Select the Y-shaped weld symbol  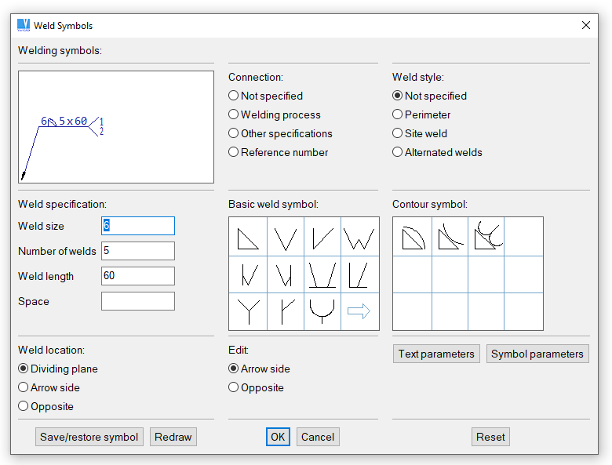click(248, 311)
